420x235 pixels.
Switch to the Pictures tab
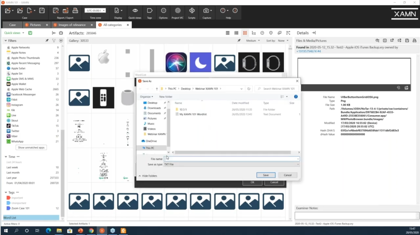click(35, 25)
